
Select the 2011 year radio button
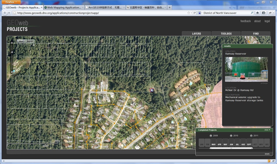[251, 136]
